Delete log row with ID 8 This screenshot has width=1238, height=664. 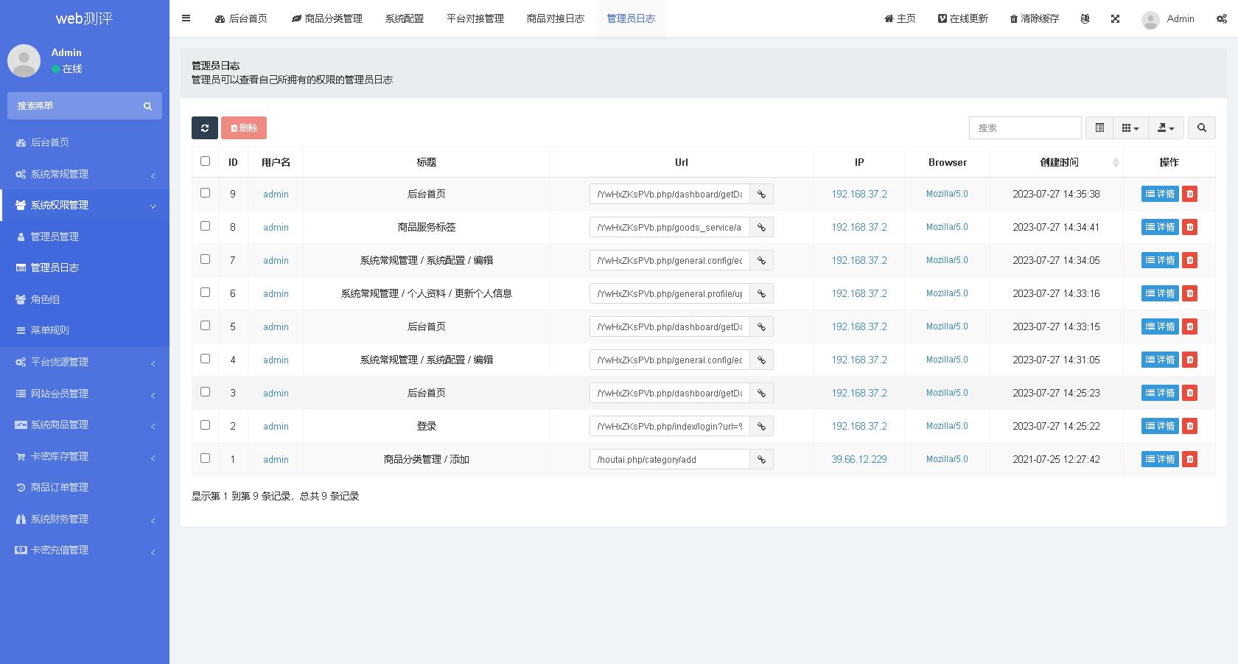pos(1189,227)
